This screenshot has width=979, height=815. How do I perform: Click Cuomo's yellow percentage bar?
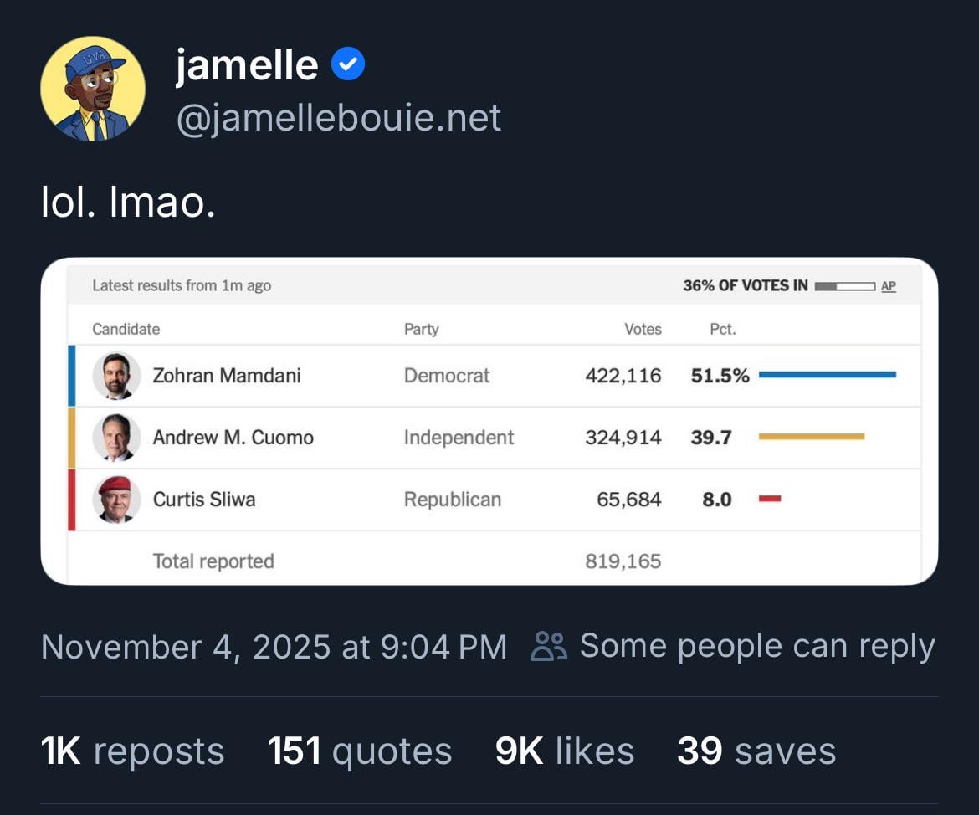click(x=811, y=437)
